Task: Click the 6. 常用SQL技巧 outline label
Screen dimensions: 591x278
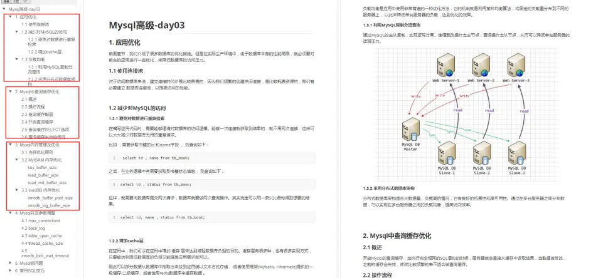Action: pos(29,270)
